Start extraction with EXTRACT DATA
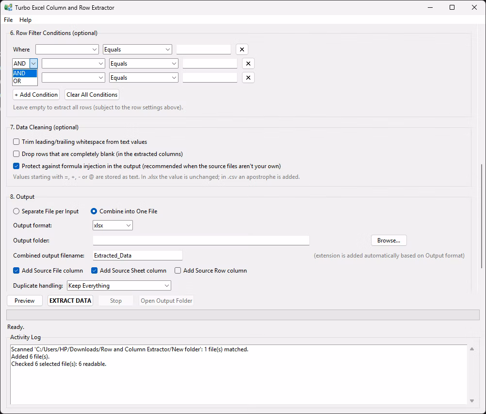This screenshot has height=414, width=486. (70, 301)
